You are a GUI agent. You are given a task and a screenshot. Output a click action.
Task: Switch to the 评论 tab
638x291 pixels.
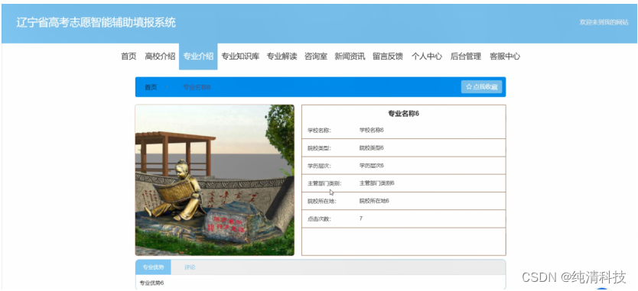[x=190, y=267]
